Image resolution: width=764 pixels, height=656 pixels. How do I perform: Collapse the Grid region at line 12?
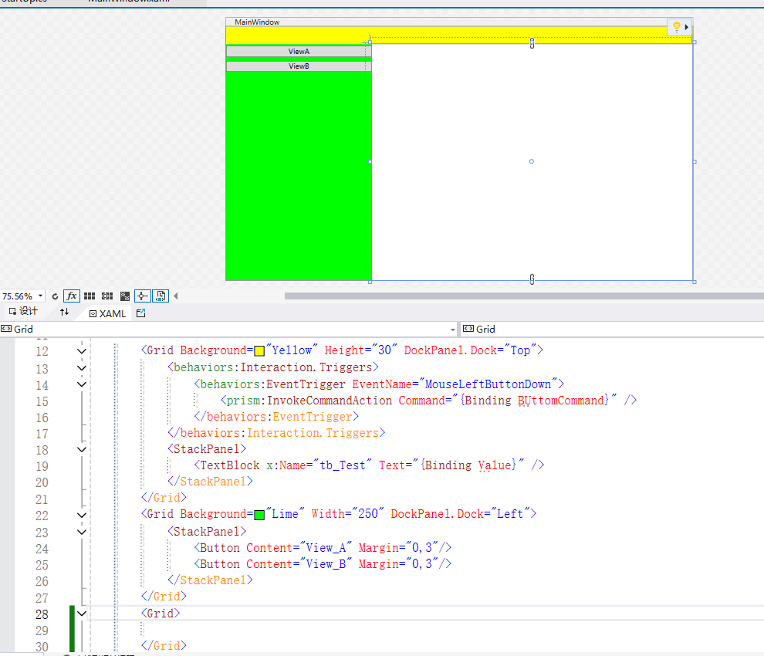point(81,350)
